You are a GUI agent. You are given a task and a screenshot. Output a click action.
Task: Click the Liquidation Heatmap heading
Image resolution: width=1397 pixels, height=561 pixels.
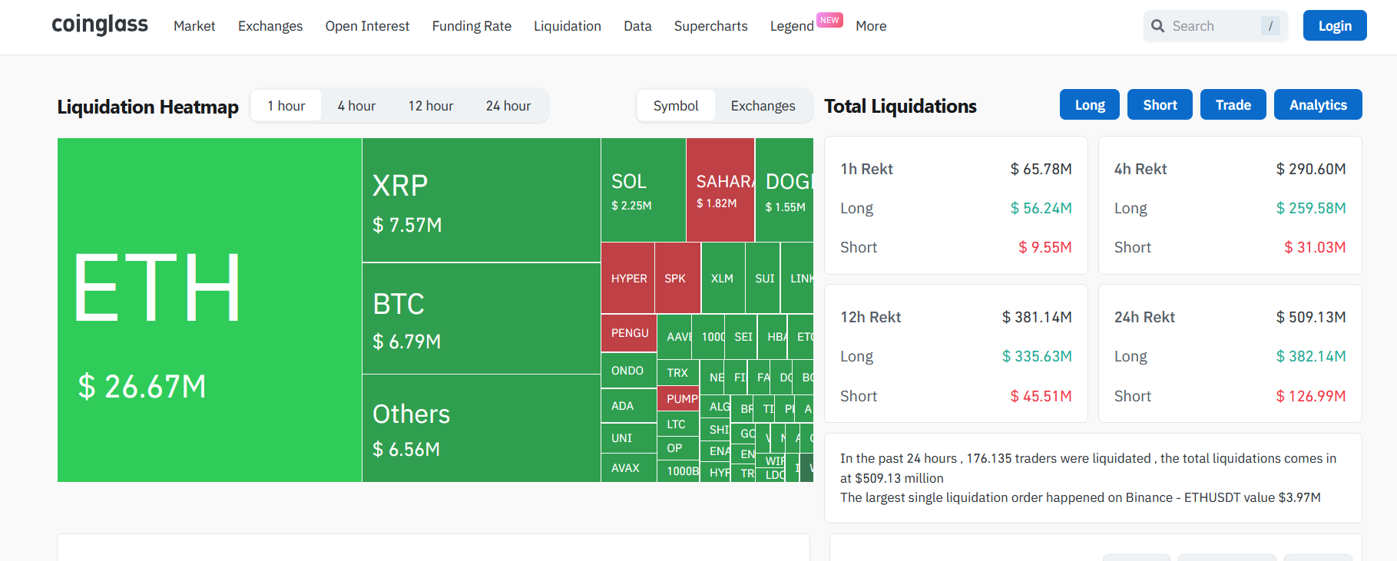148,107
